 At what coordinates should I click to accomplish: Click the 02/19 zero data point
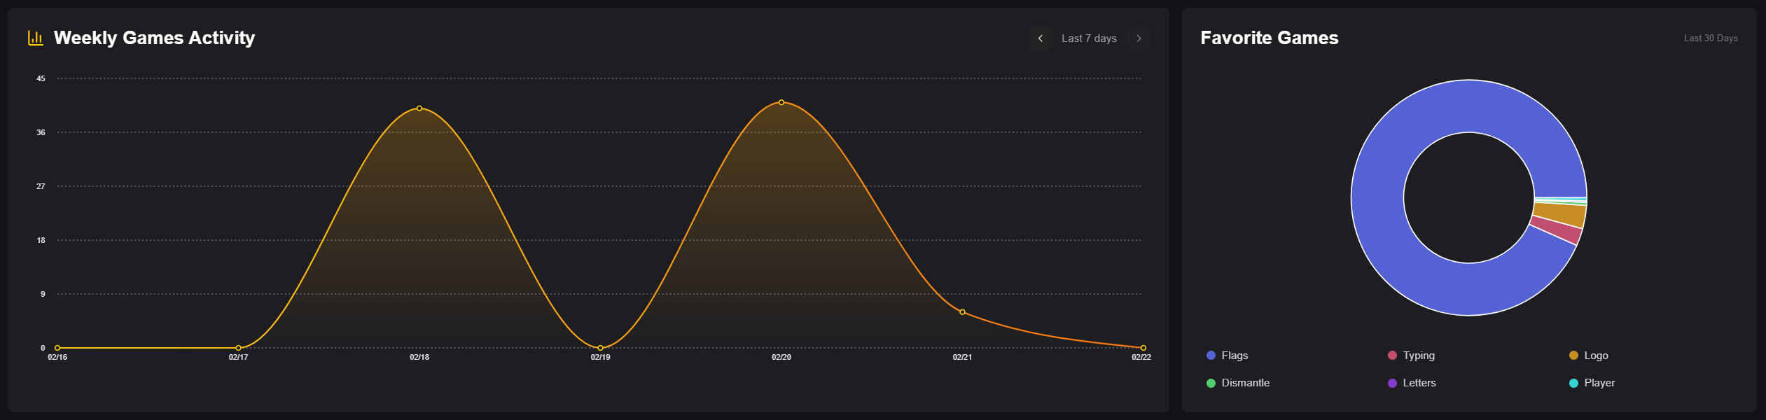(600, 348)
